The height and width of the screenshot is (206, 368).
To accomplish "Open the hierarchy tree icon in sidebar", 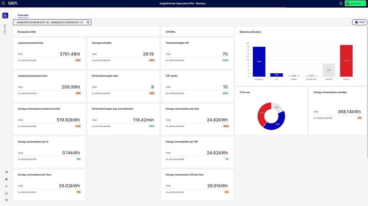I will 6,172.
